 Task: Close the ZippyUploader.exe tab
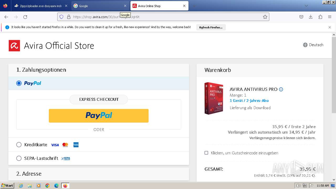click(x=66, y=6)
